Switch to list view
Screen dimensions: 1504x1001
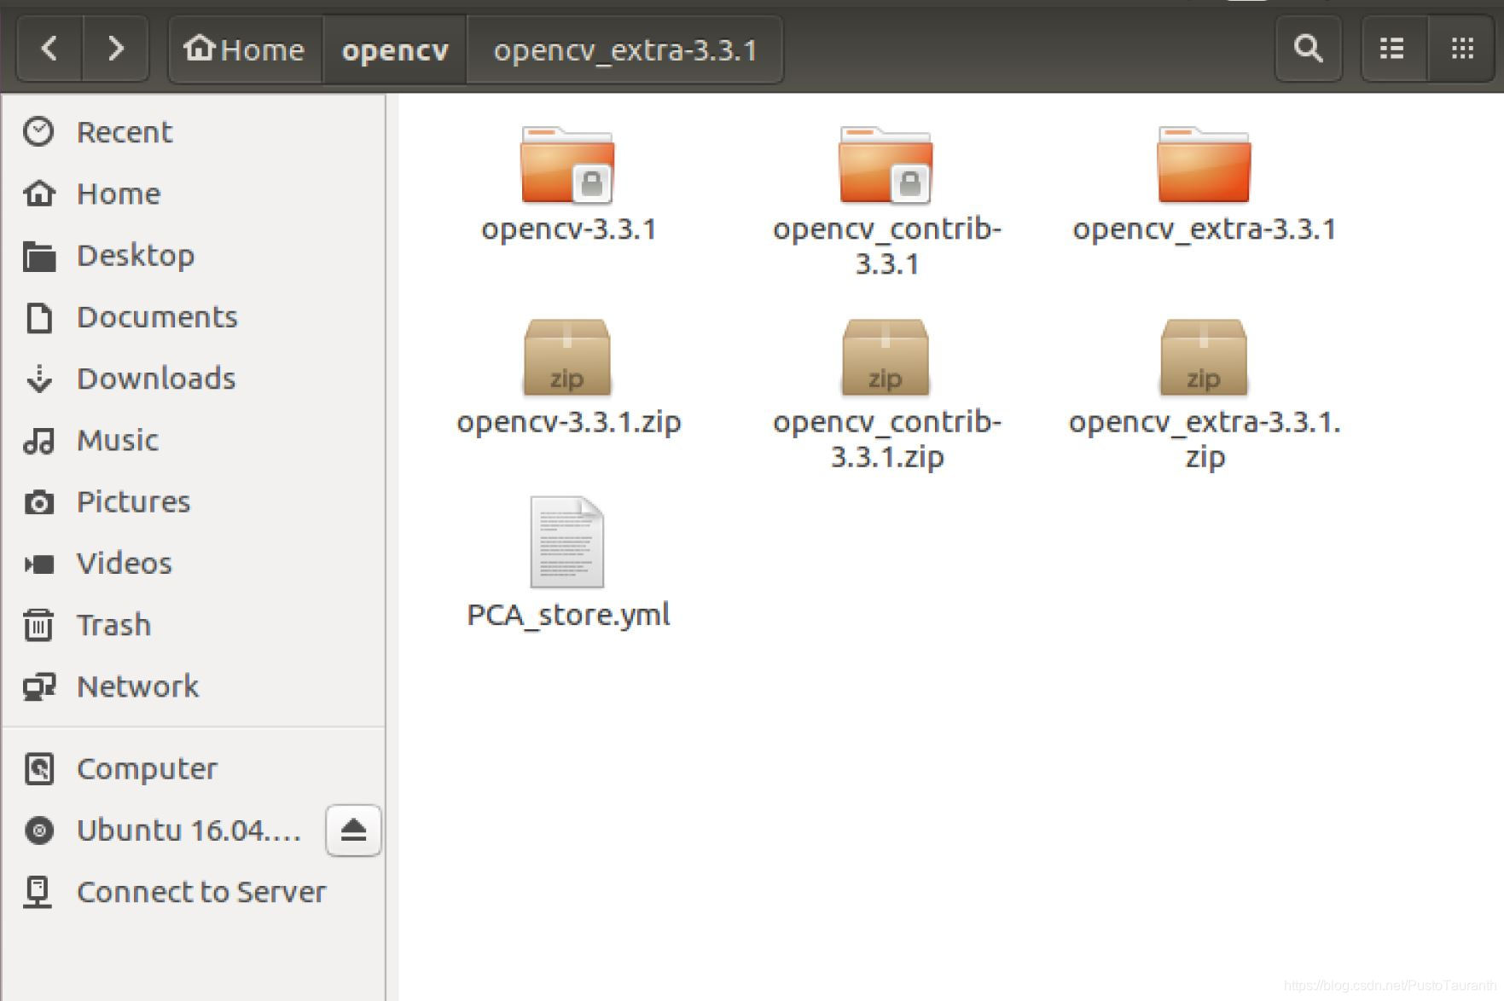[1391, 48]
